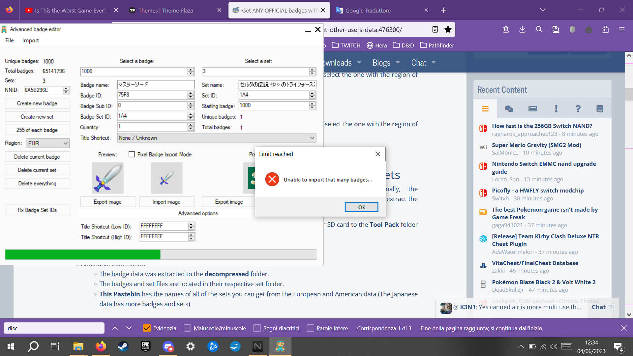Select the question mark icon in Recent Content
Viewport: 633px width, 356px height.
pos(578,108)
